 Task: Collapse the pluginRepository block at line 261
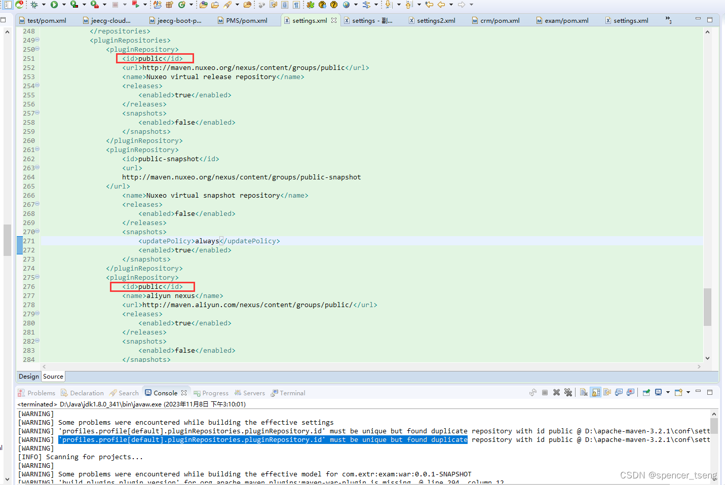[36, 150]
